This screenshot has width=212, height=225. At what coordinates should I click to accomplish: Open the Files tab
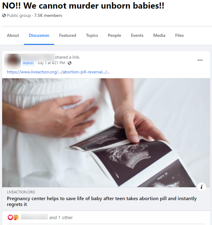tap(179, 35)
